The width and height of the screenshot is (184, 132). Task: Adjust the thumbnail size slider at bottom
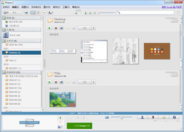(x=122, y=117)
